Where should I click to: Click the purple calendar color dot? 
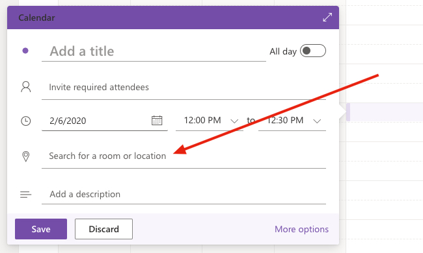[25, 51]
